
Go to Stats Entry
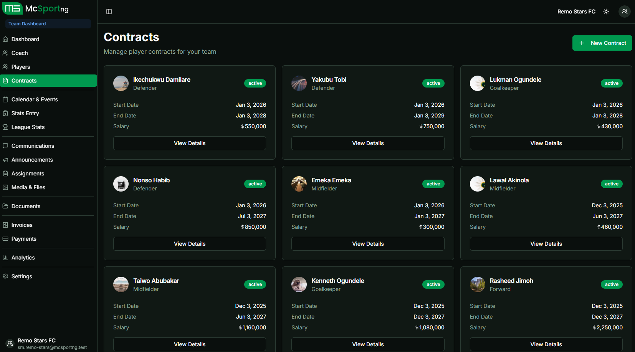click(x=26, y=113)
